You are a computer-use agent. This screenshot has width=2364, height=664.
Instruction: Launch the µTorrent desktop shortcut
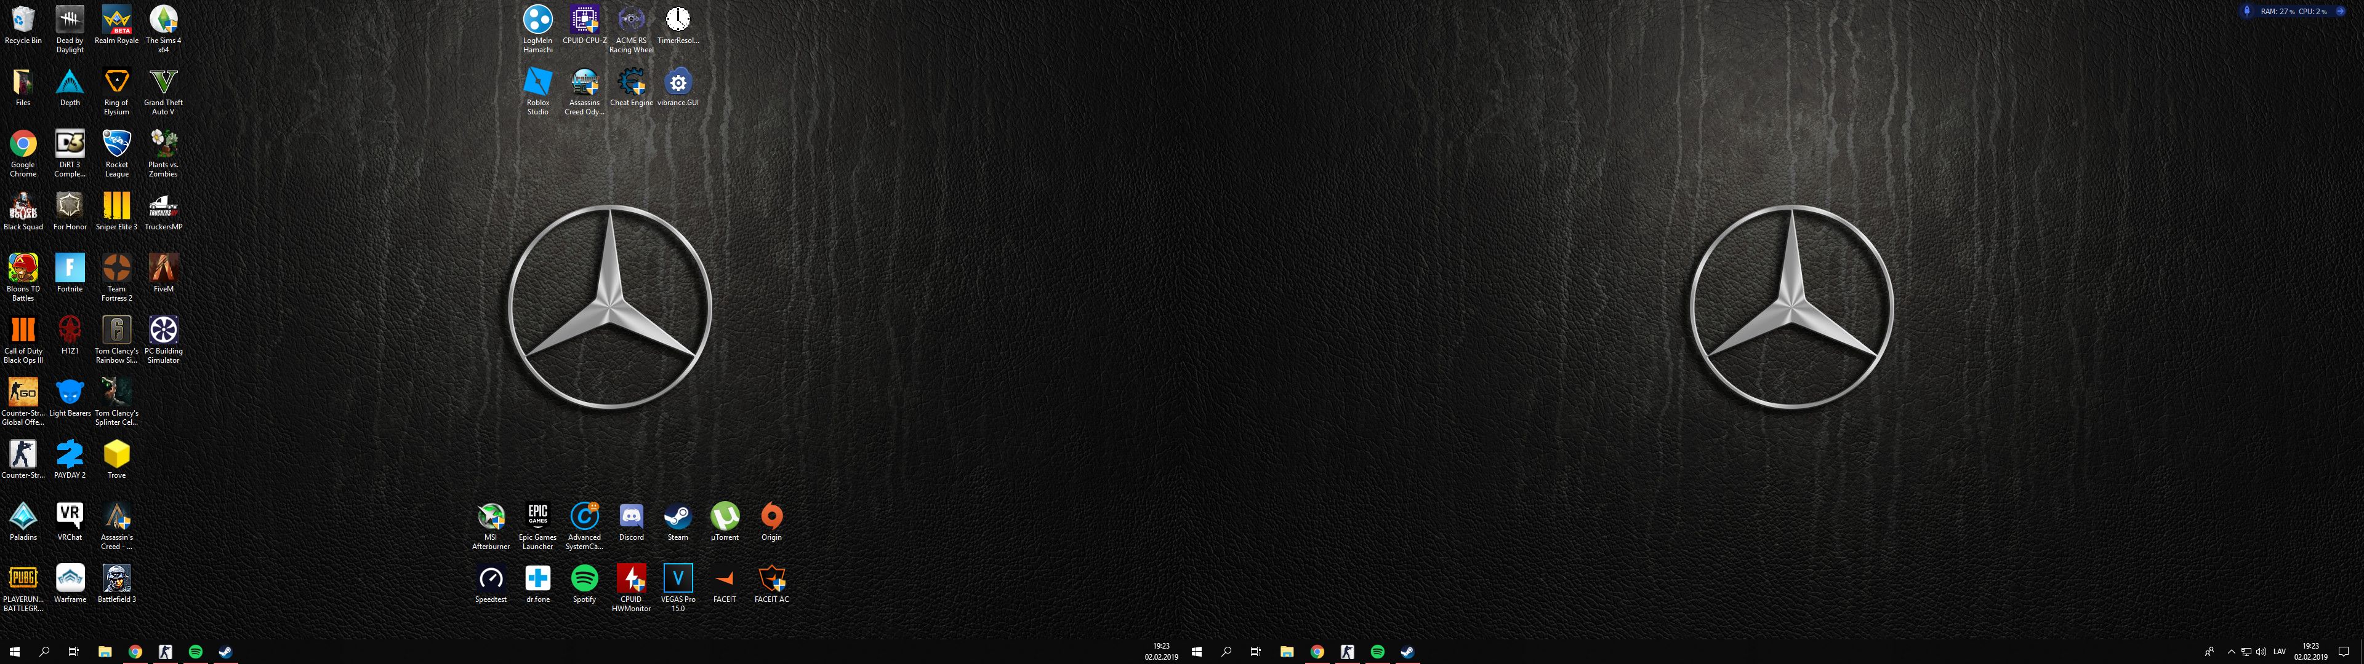725,522
